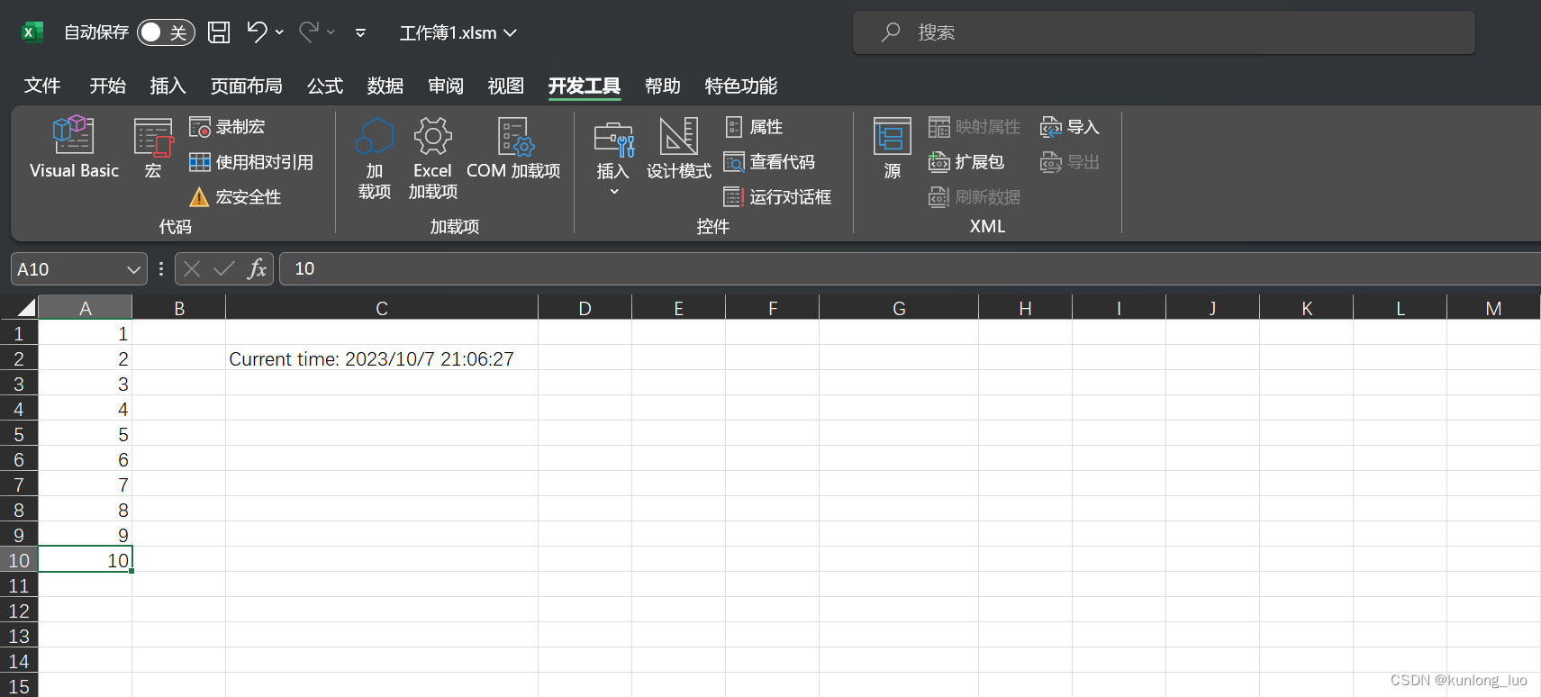Expand the Name Box dropdown arrow

[133, 269]
